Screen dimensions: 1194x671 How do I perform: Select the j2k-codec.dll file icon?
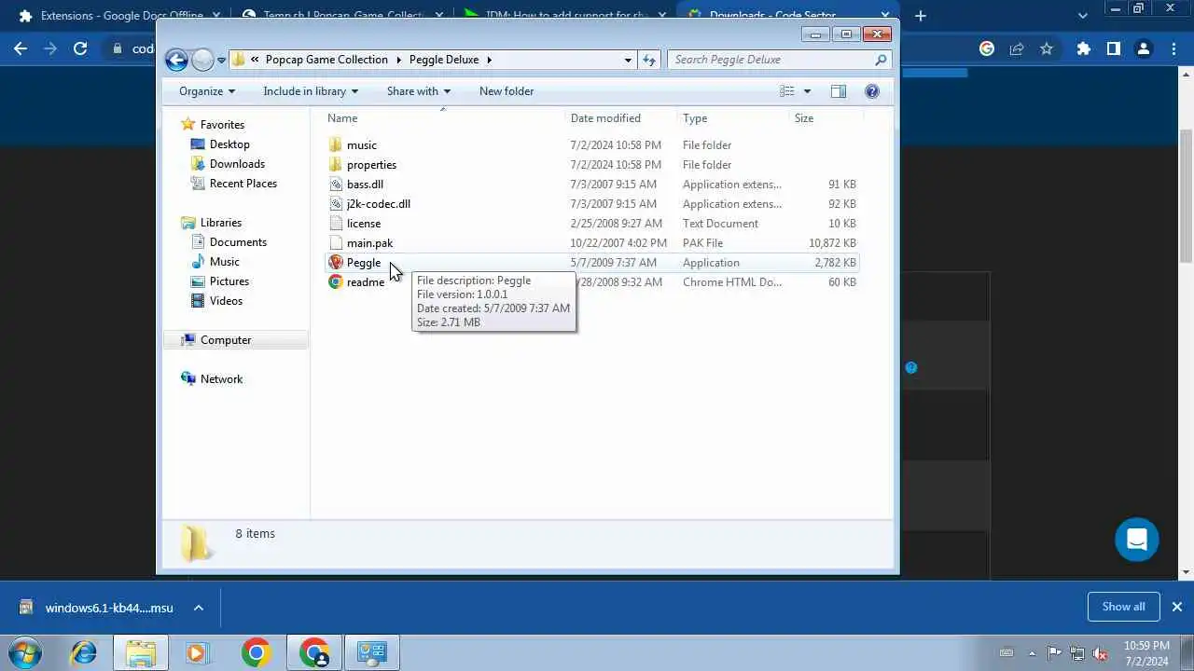[x=336, y=204]
